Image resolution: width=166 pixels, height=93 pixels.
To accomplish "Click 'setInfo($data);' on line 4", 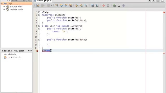I will (78, 20).
